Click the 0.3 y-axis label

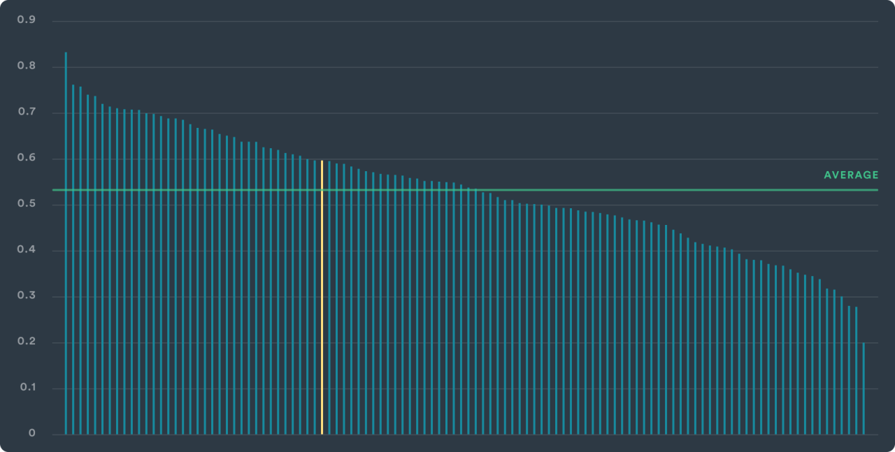point(27,296)
